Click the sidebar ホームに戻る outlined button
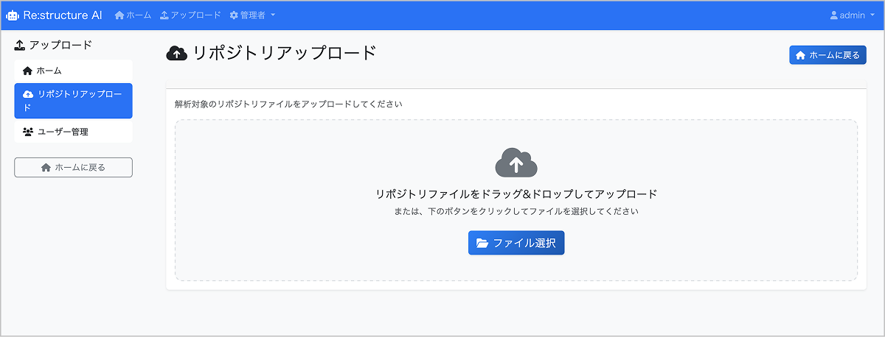Viewport: 885px width, 337px height. (x=73, y=167)
